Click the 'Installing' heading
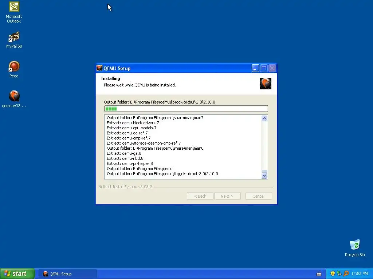The image size is (373, 279). click(111, 78)
